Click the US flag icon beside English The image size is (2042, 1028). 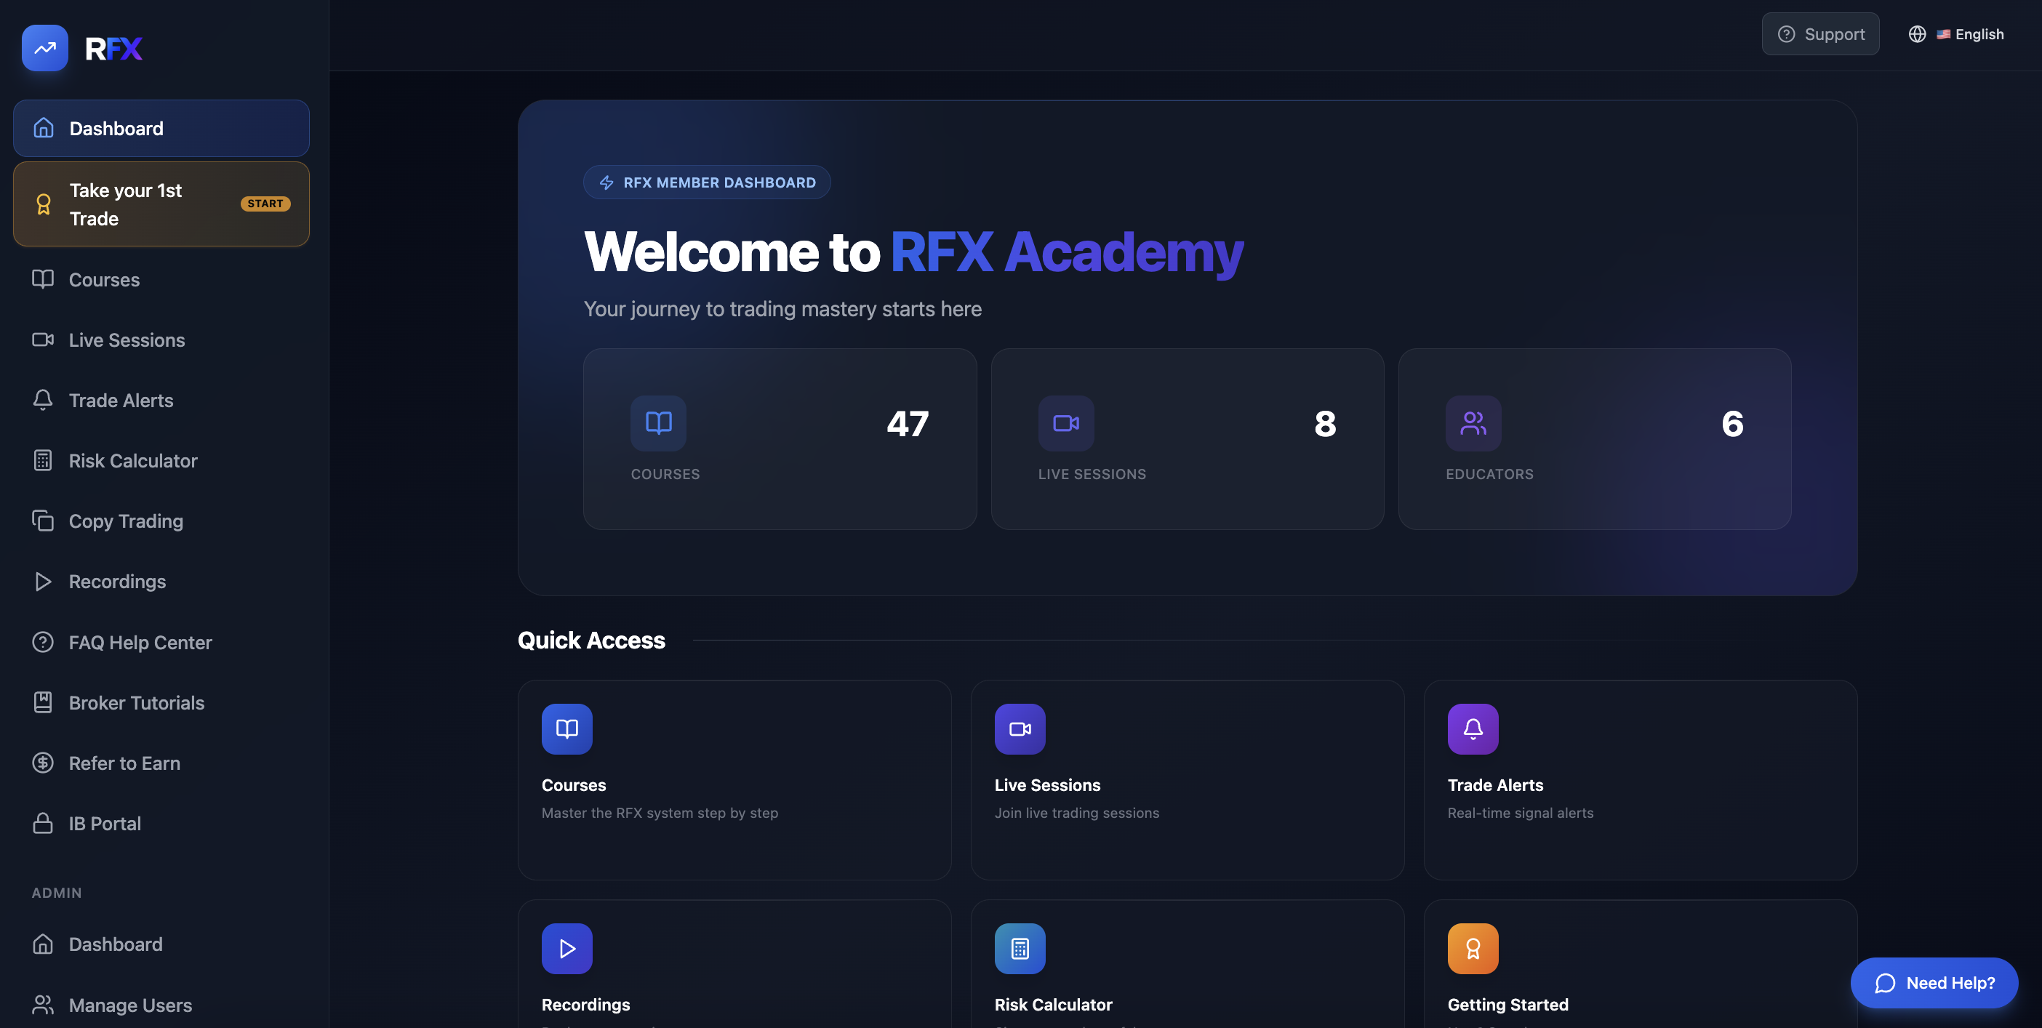[1943, 34]
